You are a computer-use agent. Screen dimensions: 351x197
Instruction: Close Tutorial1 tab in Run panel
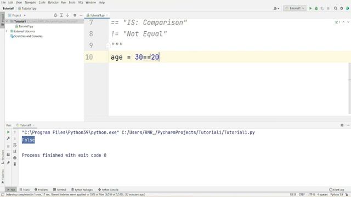pos(33,125)
